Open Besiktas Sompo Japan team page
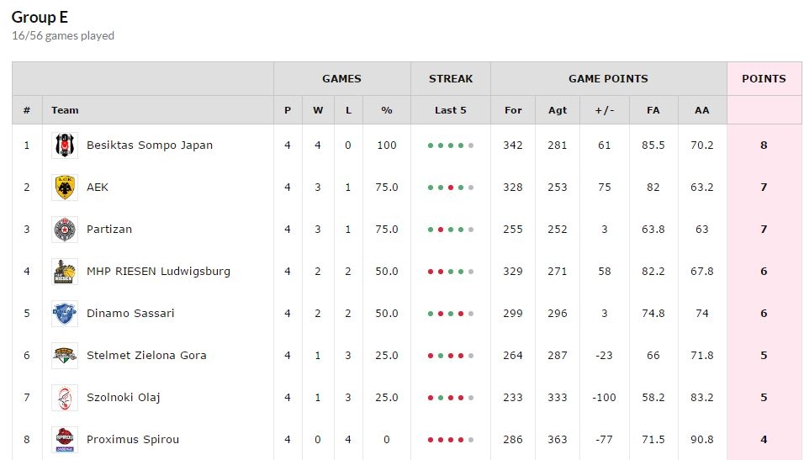Viewport: 804px width, 460px height. pyautogui.click(x=149, y=145)
